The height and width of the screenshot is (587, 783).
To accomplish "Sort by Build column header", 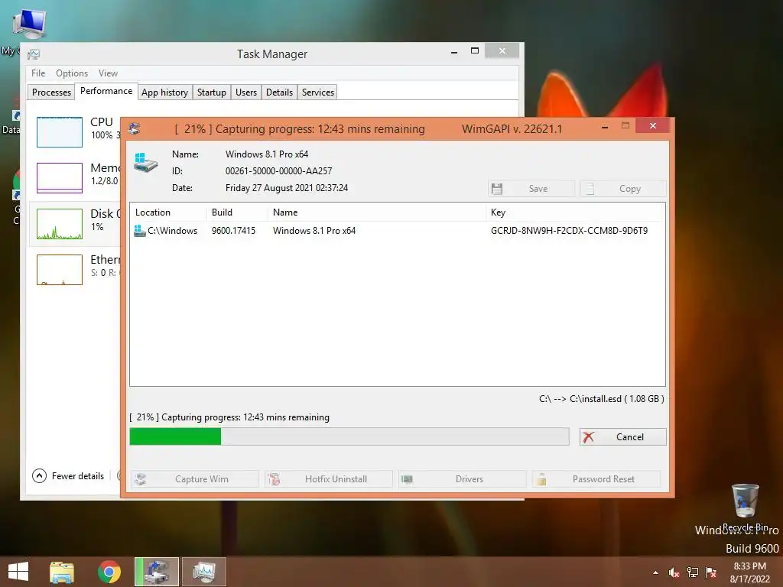I will (x=237, y=212).
